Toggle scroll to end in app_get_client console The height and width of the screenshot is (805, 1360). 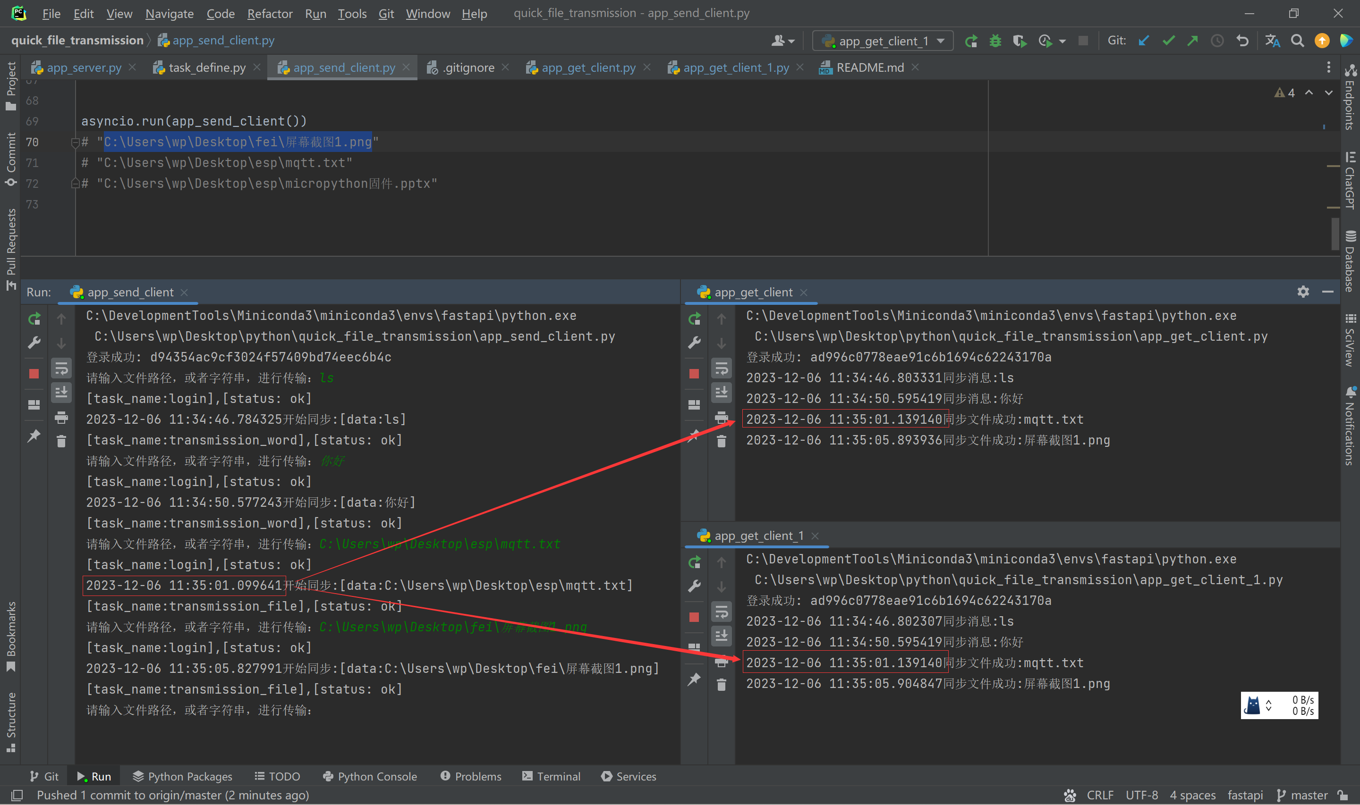[721, 392]
